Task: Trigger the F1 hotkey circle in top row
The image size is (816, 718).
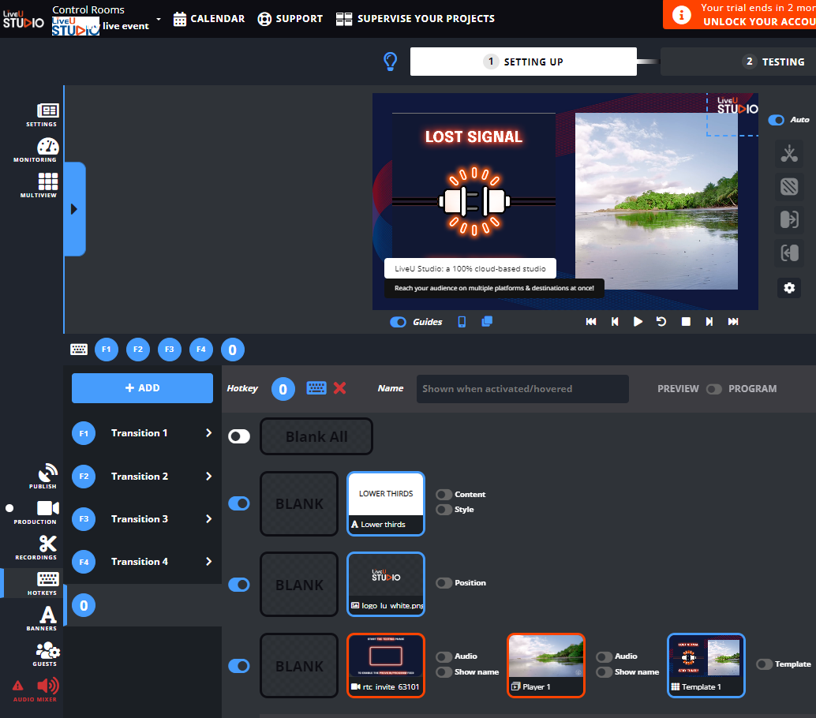Action: (x=107, y=349)
